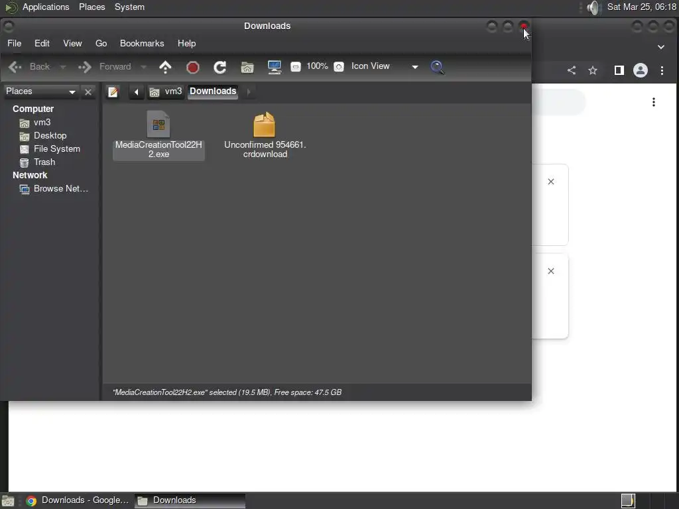The width and height of the screenshot is (679, 509).
Task: Zoom in with the plus icon
Action: (339, 67)
